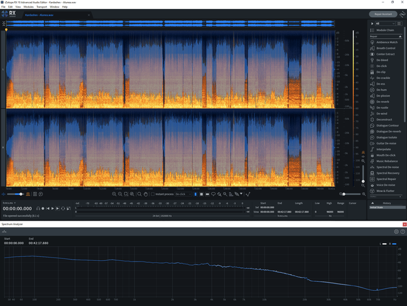Click the zoom out icon in toolbar
The width and height of the screenshot is (407, 306).
coord(120,194)
